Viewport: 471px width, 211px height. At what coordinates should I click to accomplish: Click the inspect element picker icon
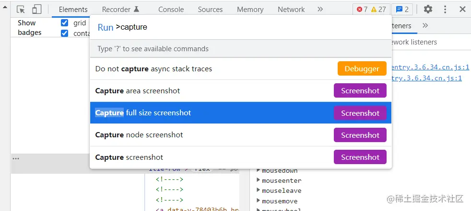pyautogui.click(x=21, y=9)
